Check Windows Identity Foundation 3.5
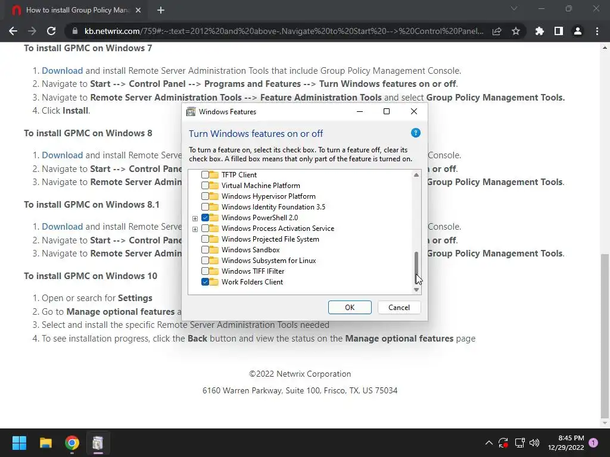The height and width of the screenshot is (457, 610). click(205, 207)
